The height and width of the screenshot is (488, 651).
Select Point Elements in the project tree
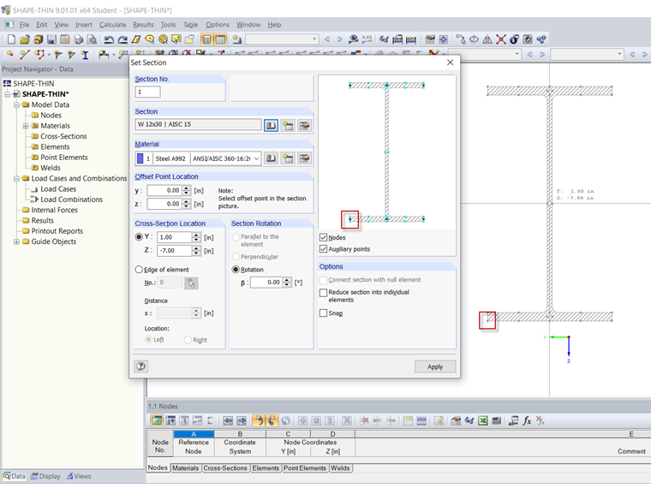(x=64, y=158)
